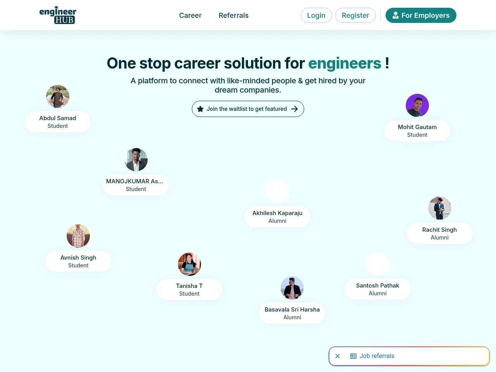Click the Register button
This screenshot has width=496, height=372.
point(355,15)
